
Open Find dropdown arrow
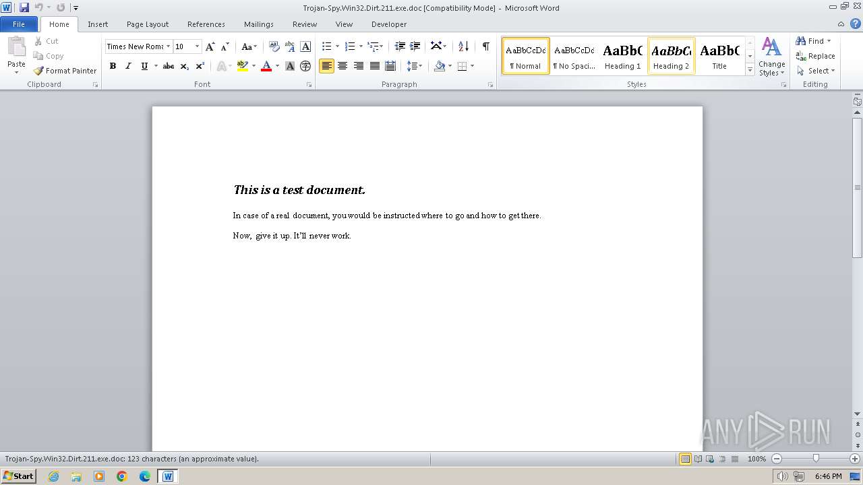click(x=829, y=41)
